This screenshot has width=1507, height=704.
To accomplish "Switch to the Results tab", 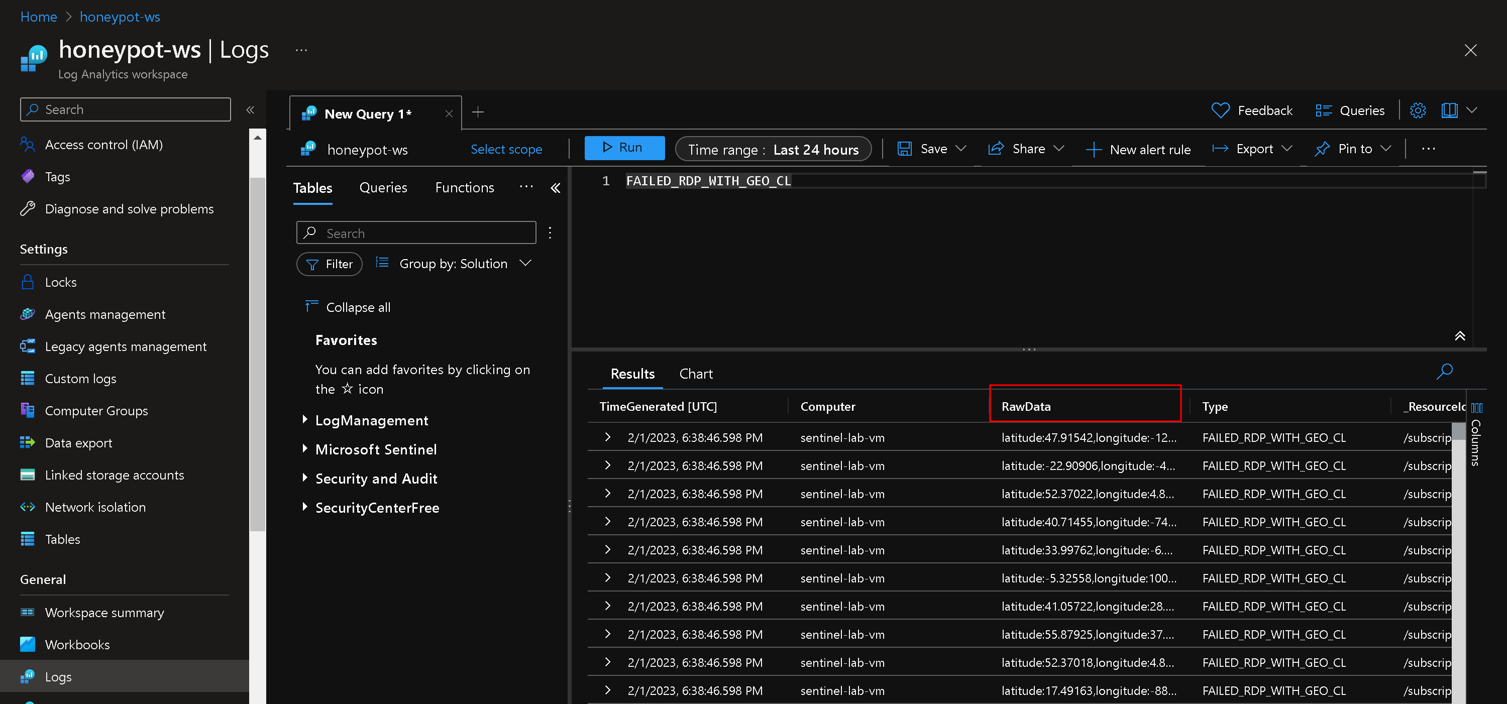I will point(631,374).
